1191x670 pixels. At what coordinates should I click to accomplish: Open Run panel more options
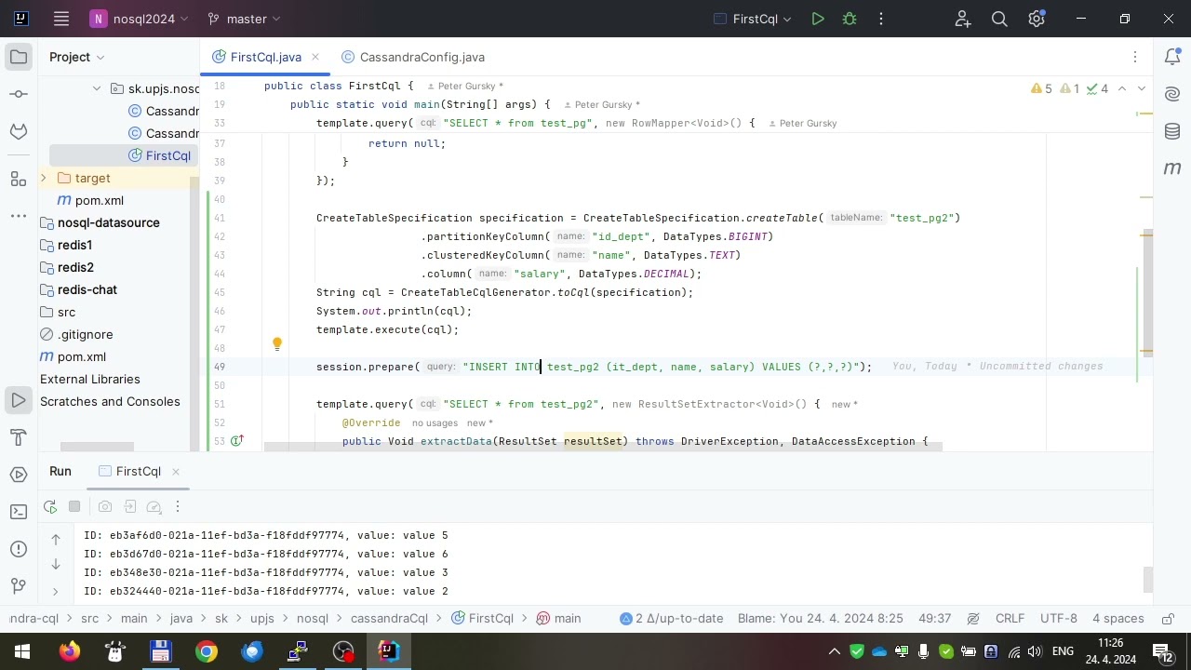[x=178, y=506]
